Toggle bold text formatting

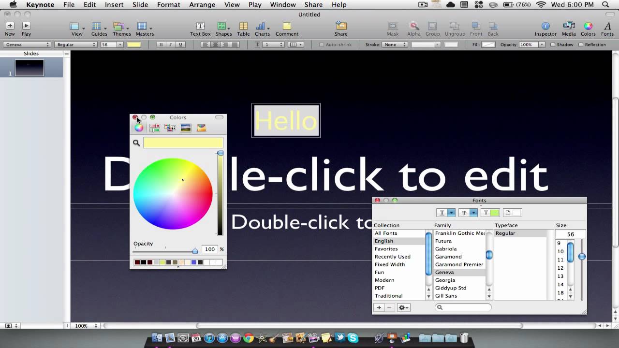(x=162, y=44)
